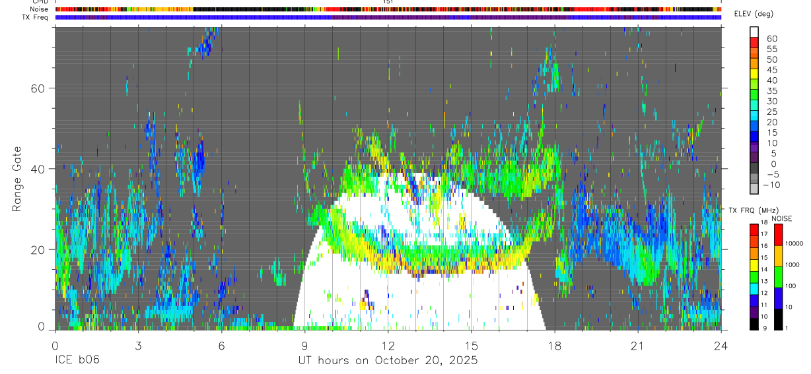Pick the light gray bottom swatch in ELEV colorbar
The image size is (811, 374).
pyautogui.click(x=754, y=189)
